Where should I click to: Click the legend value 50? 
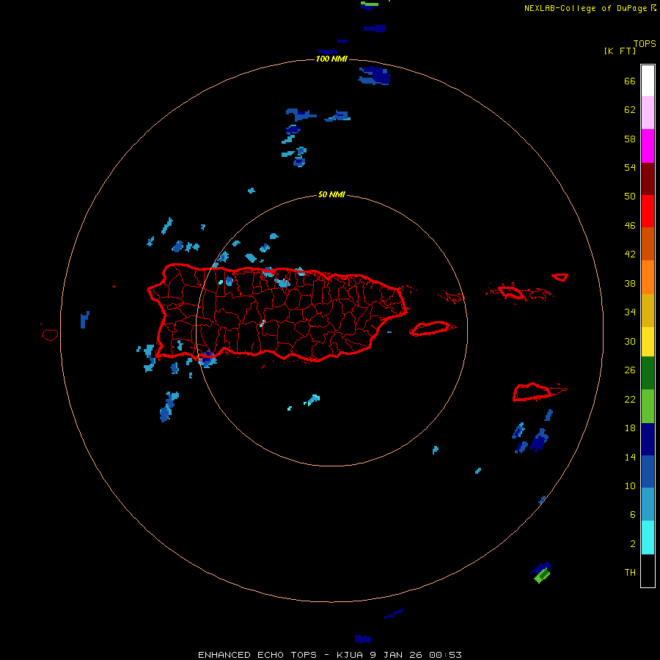(630, 196)
